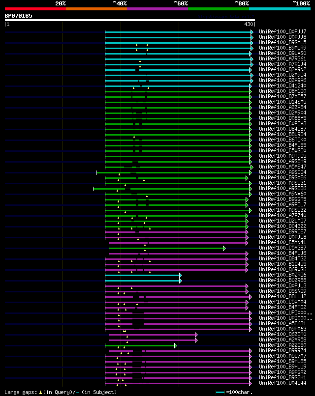Image resolution: width=315 pixels, height=396 pixels.
Task: Select the UniRef100_B9HLU9 label
Action: [x=283, y=367]
